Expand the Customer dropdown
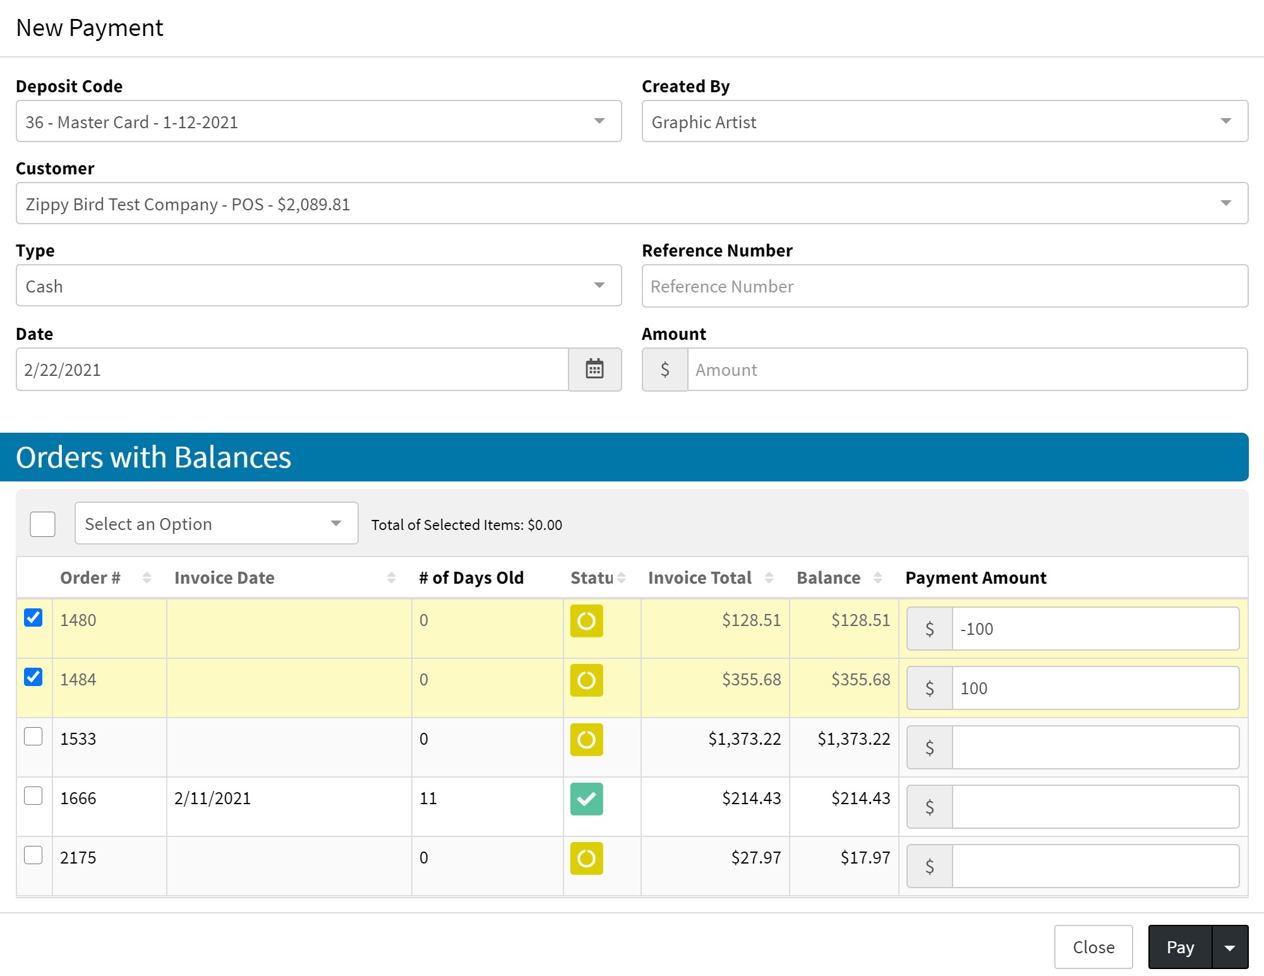Screen dimensions: 1264x976 point(632,203)
